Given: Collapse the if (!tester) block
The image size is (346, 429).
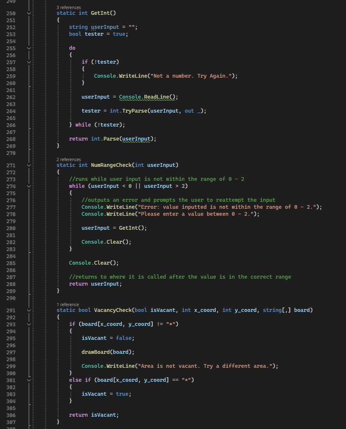Looking at the screenshot, I should click(28, 62).
